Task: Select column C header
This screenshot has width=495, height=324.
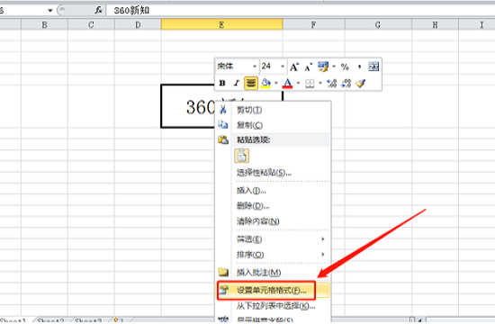Action: [x=91, y=24]
